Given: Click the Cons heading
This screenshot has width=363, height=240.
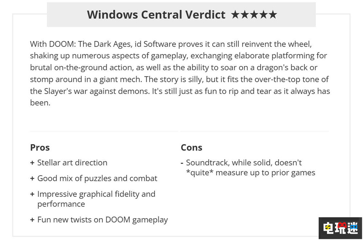Looking at the screenshot, I should click(191, 148).
